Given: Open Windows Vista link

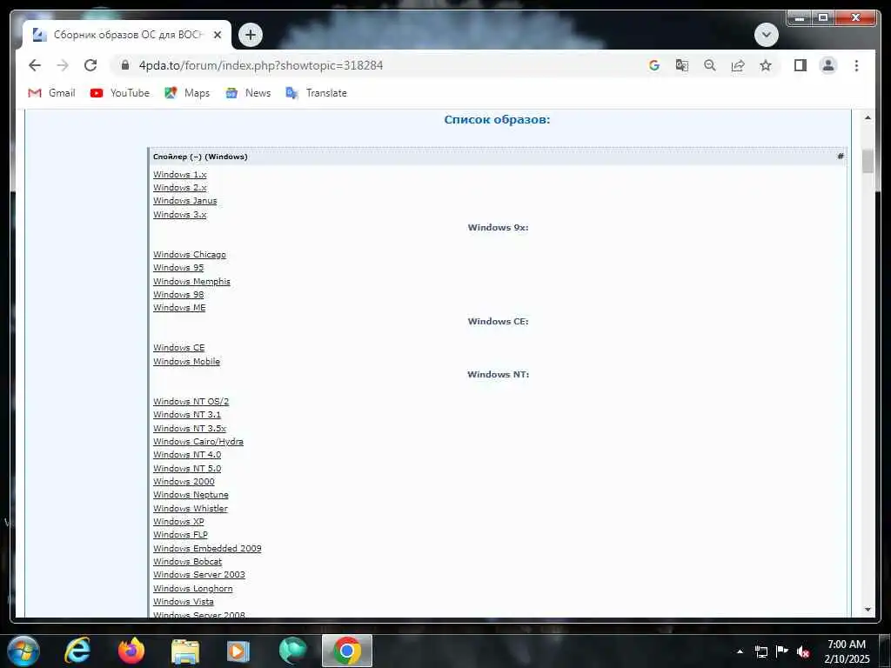Looking at the screenshot, I should [x=183, y=602].
